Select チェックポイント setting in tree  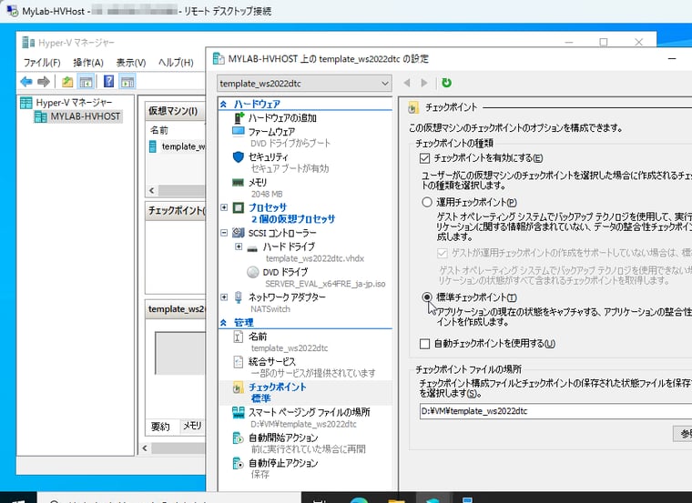point(304,392)
